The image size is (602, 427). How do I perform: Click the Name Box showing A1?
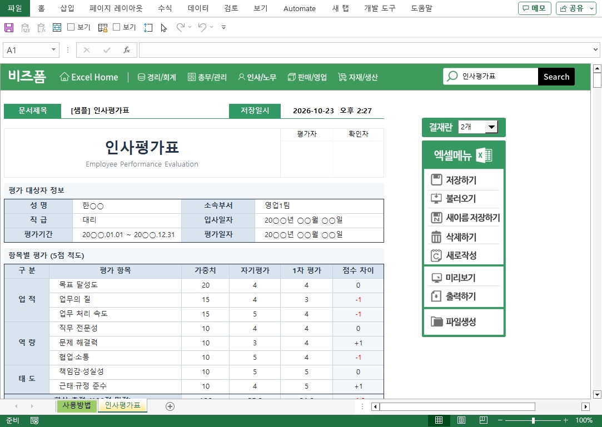coord(26,51)
